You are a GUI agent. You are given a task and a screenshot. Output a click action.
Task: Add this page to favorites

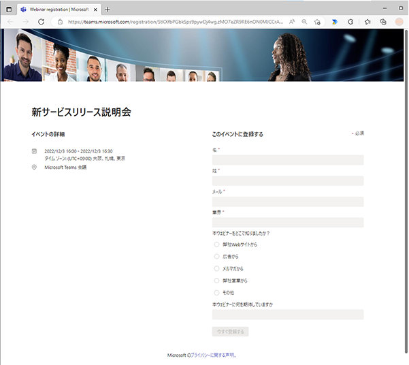pos(317,22)
